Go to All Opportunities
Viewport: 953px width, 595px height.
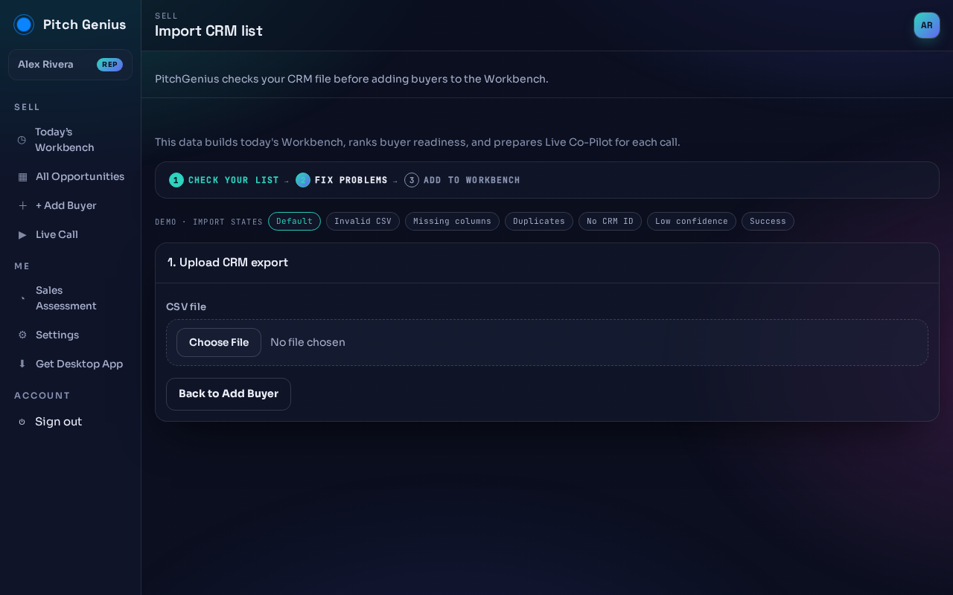coord(70,176)
